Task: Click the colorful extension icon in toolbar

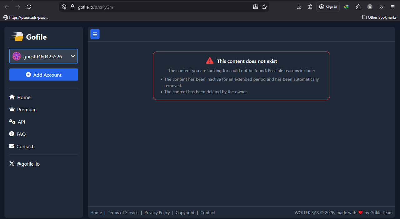Action: click(x=347, y=7)
